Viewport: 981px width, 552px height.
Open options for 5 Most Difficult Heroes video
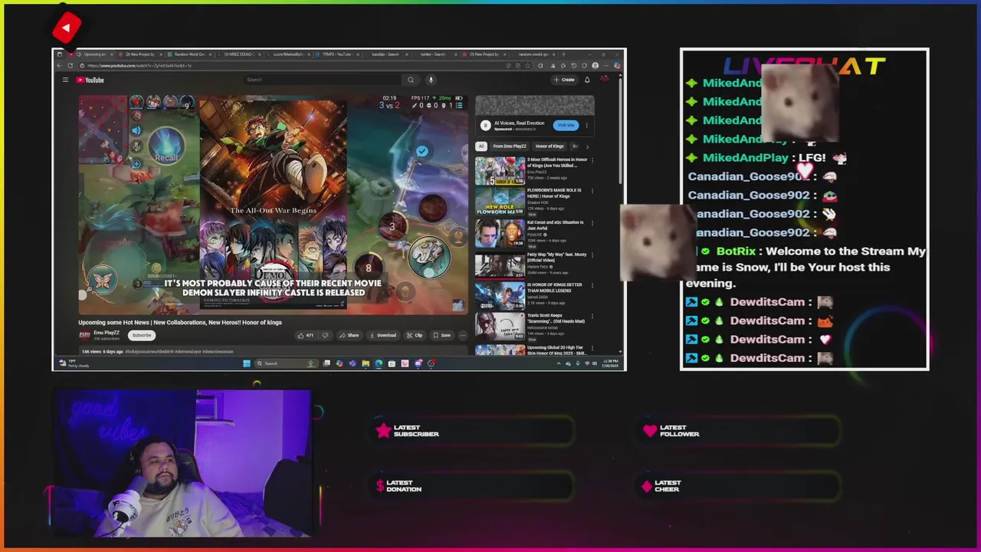[x=592, y=160]
